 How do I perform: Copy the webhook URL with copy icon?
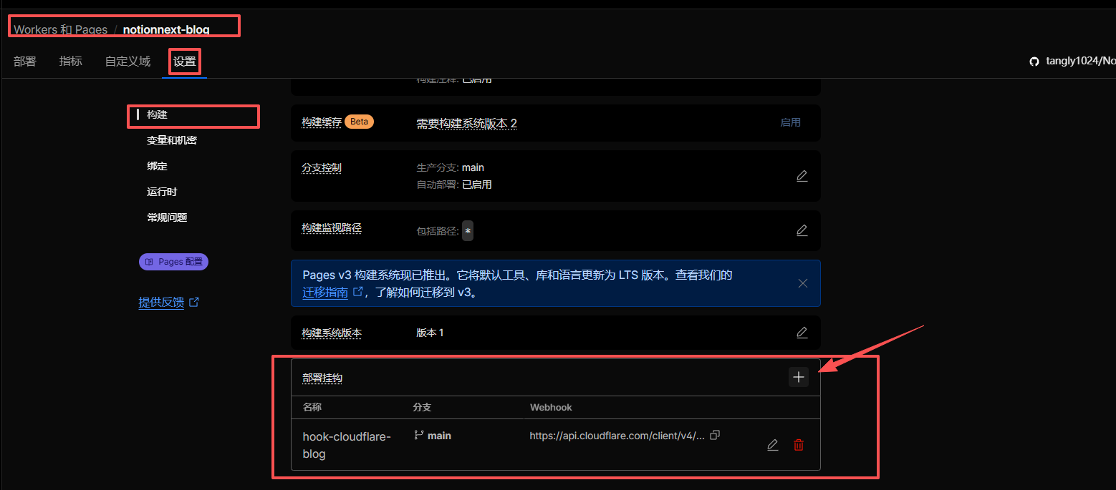[x=714, y=435]
